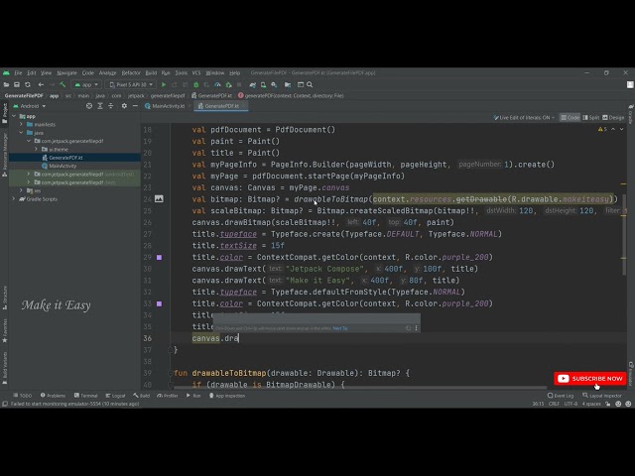Navigate back with the left arrow icon
635x476 pixels.
point(41,84)
